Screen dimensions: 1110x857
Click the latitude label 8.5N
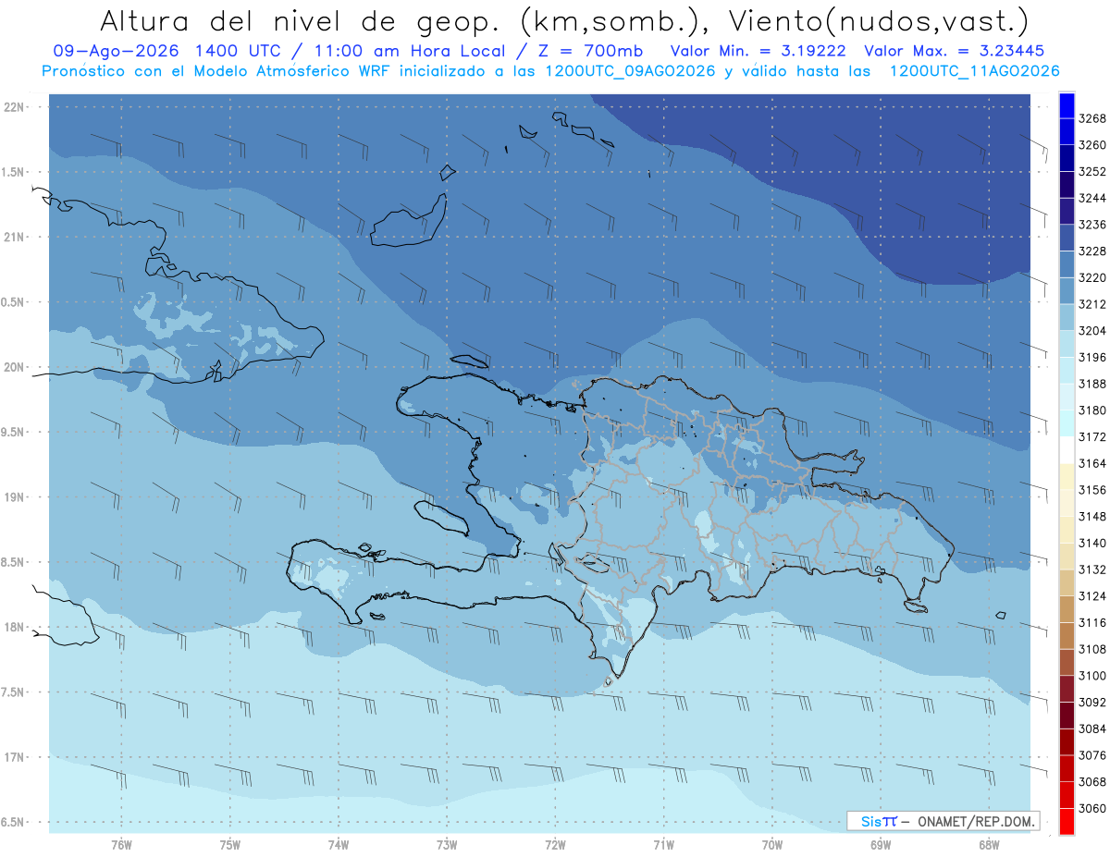[x=13, y=562]
